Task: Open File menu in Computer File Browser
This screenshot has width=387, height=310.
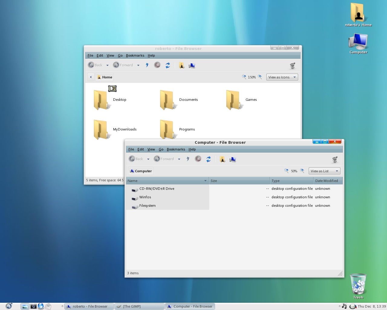Action: pos(131,149)
